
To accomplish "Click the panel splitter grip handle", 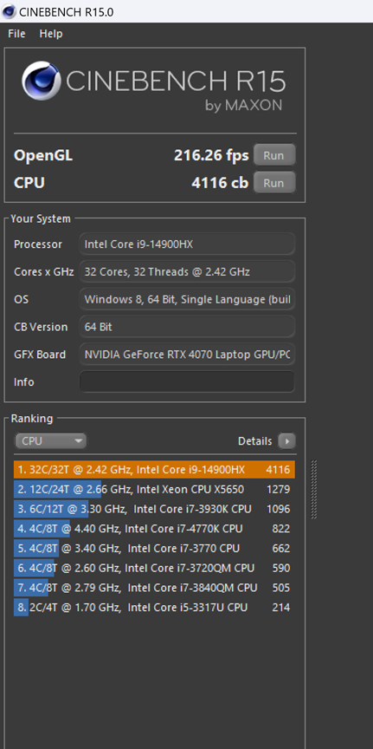I will [314, 489].
